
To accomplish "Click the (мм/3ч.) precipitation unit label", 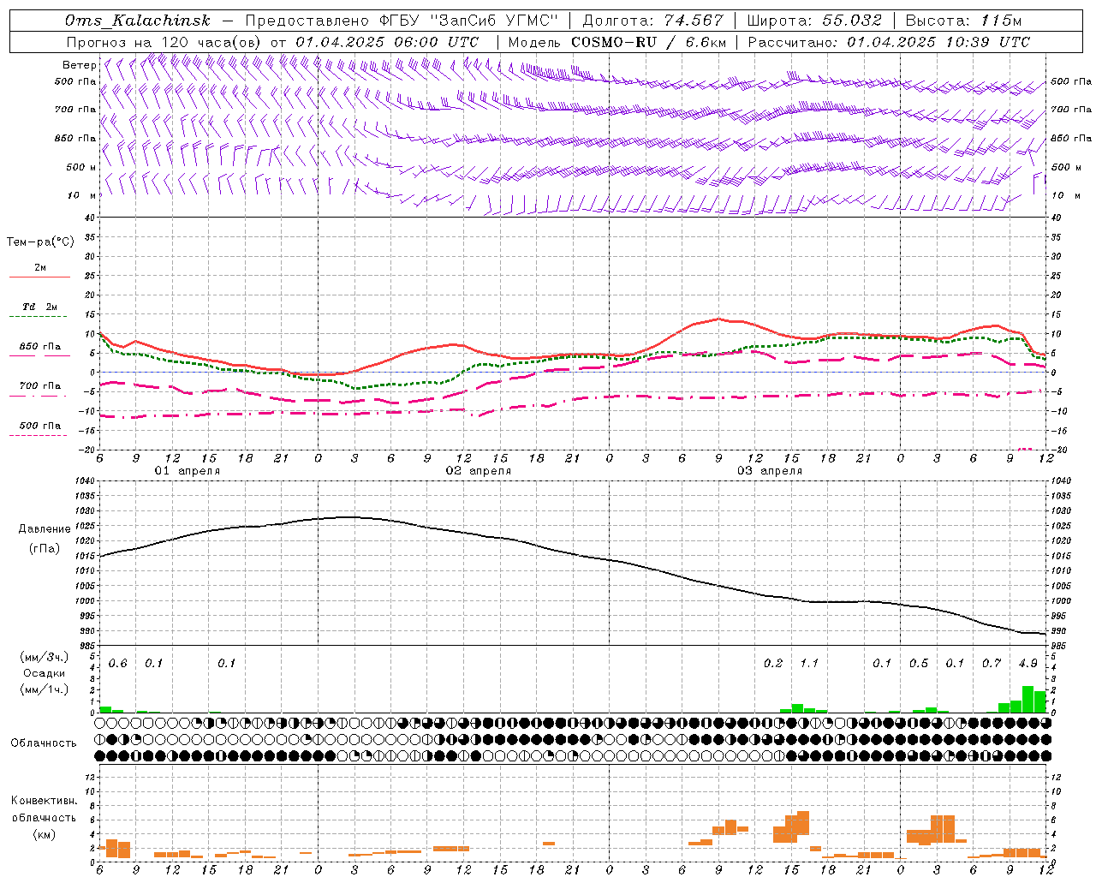I will point(45,657).
